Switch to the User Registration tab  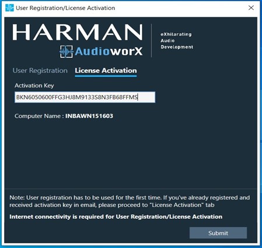[x=40, y=71]
